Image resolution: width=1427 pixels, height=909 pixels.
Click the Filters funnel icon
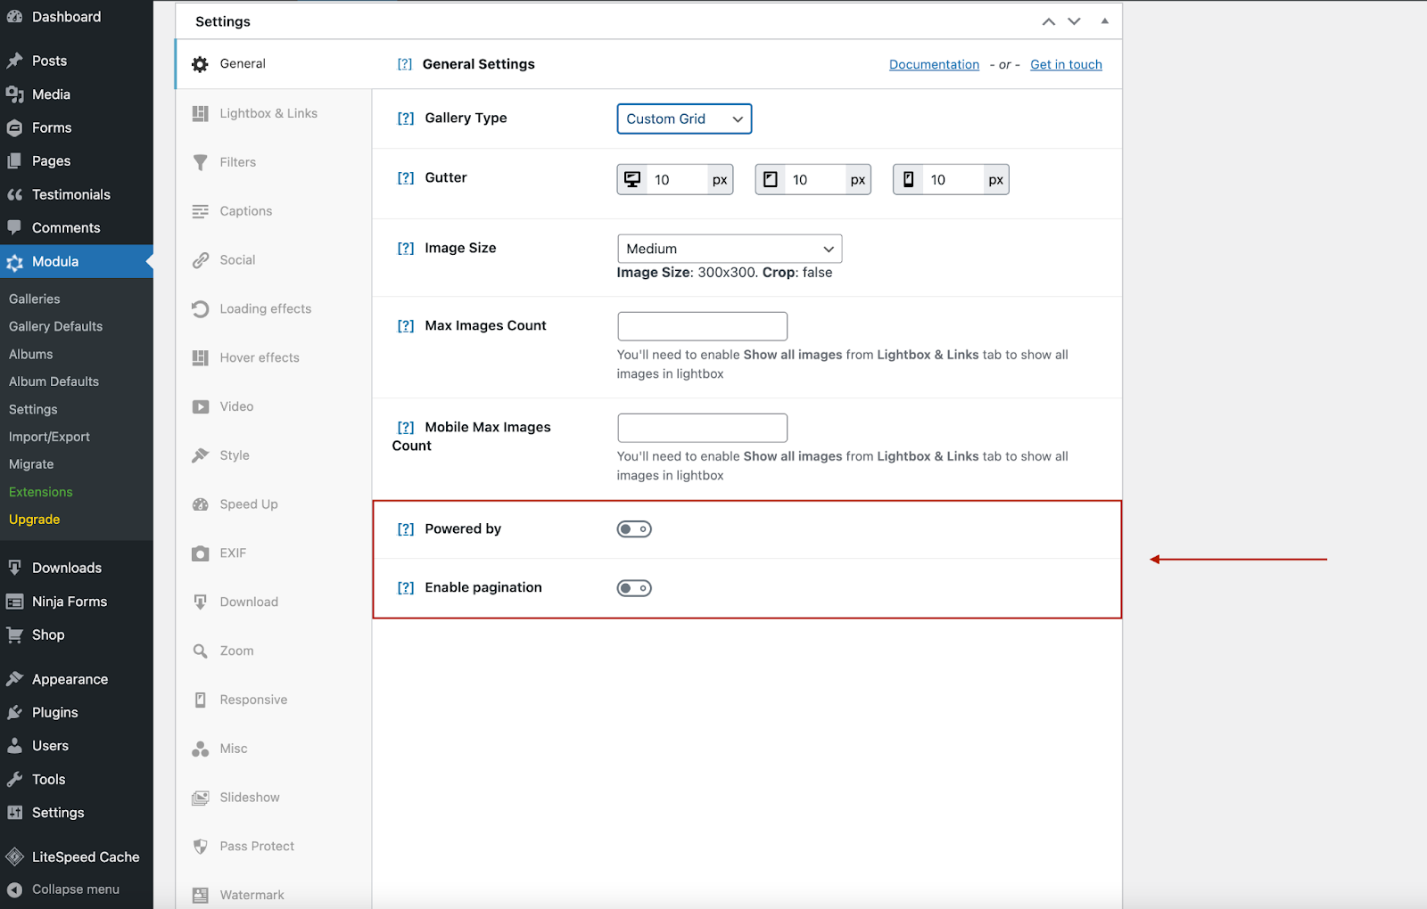pos(201,162)
